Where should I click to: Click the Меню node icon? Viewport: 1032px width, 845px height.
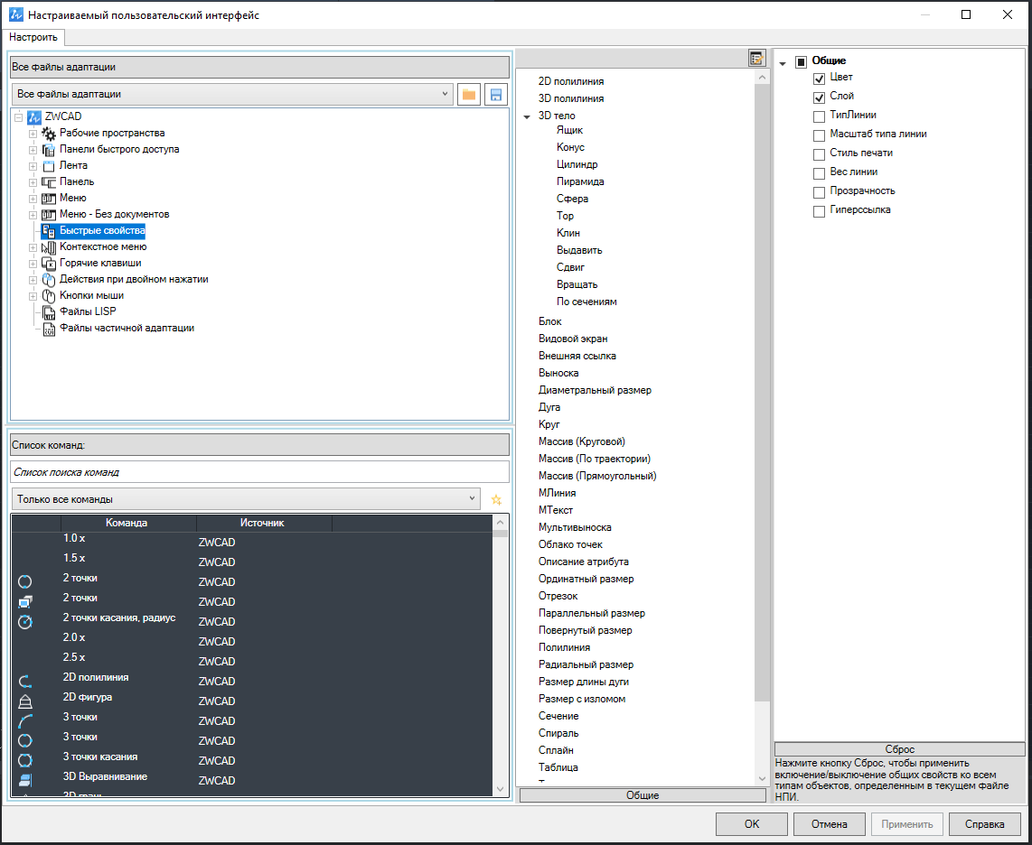49,198
